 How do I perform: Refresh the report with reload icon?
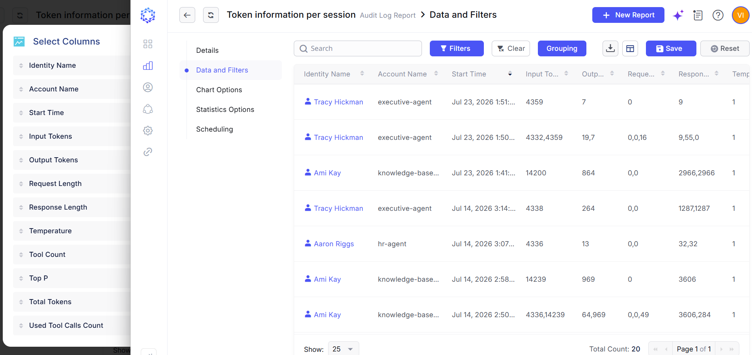tap(211, 15)
